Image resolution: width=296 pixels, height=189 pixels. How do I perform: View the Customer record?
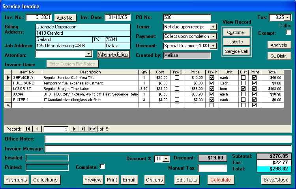pos(236,32)
